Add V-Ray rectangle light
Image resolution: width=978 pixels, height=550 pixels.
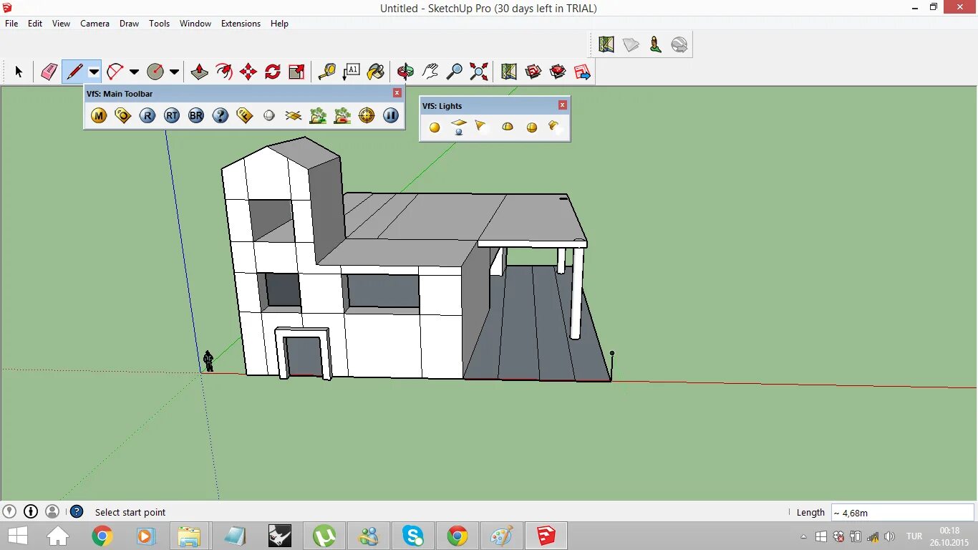tap(459, 127)
